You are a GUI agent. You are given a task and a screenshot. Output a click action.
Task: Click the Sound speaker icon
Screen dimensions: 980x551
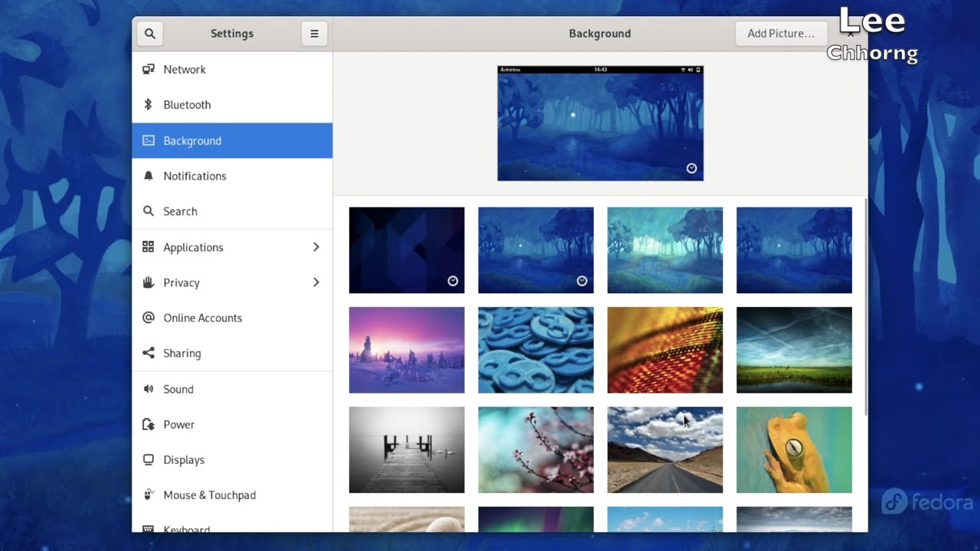click(x=149, y=389)
